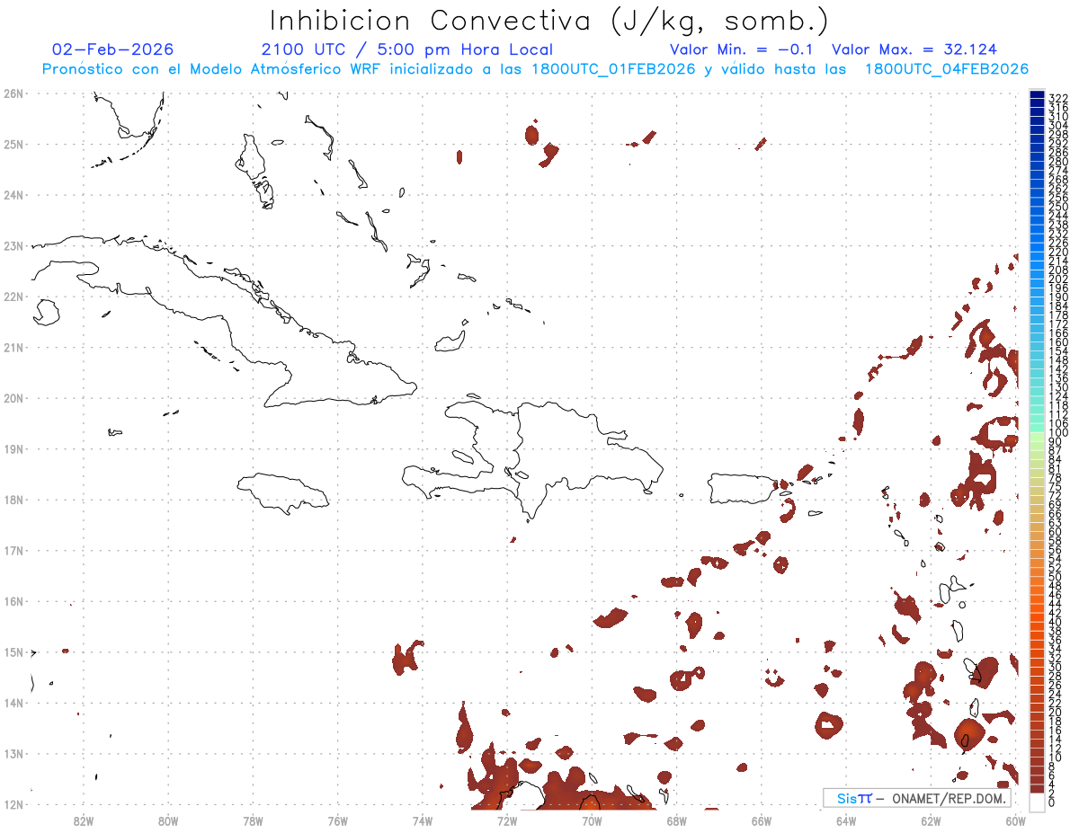Click the 19N latitude label
The image size is (1079, 833).
click(x=13, y=448)
